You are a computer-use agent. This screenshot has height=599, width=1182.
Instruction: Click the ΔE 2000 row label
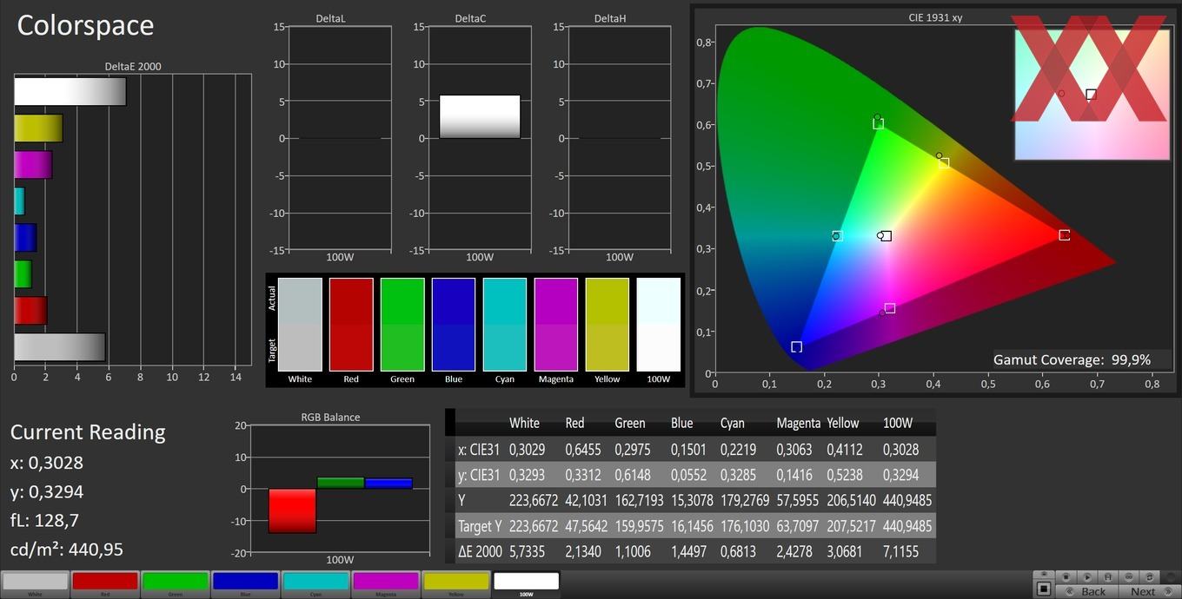pyautogui.click(x=480, y=551)
